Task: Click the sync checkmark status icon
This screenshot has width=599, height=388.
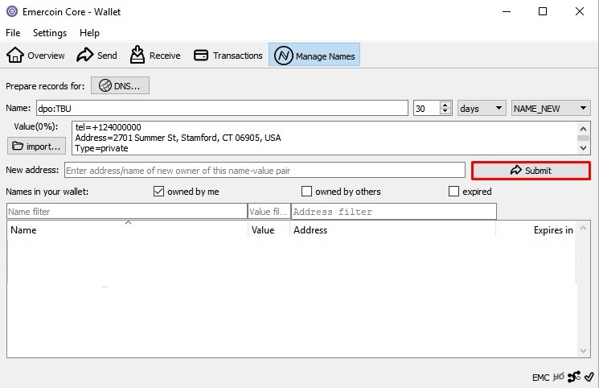Action: [x=589, y=377]
